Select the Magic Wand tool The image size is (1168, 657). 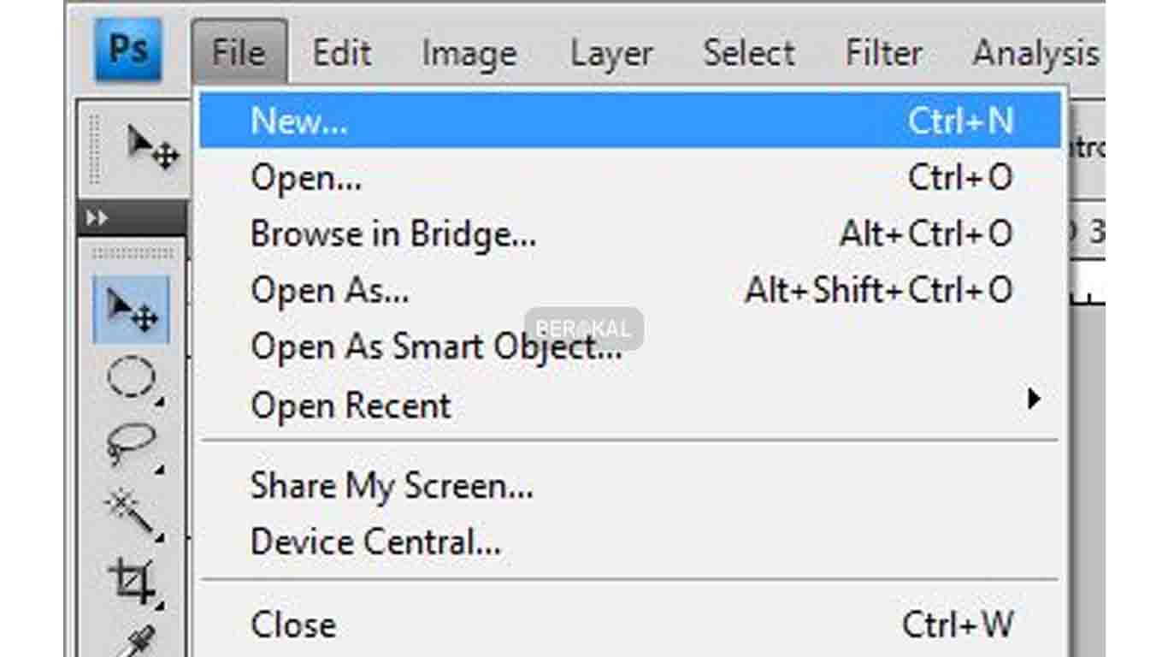click(x=131, y=512)
